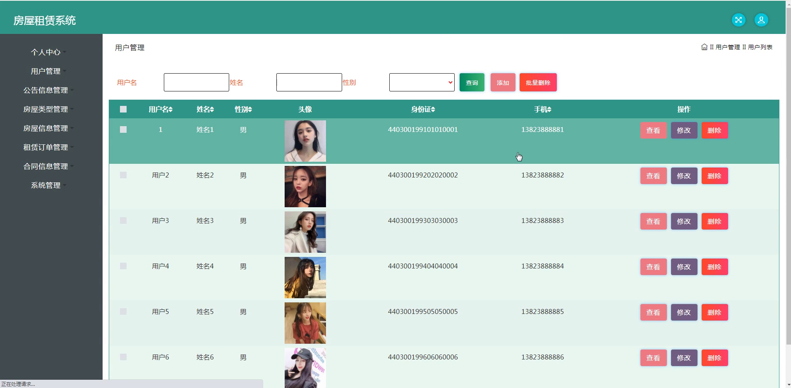Viewport: 791px width, 388px height.
Task: View details of 用户3 with 查看
Action: click(653, 221)
